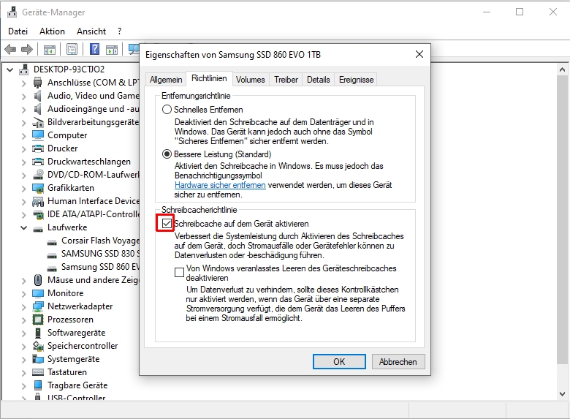The height and width of the screenshot is (419, 570).
Task: Choose the Schnelles Entfernen radio option
Action: pyautogui.click(x=167, y=110)
